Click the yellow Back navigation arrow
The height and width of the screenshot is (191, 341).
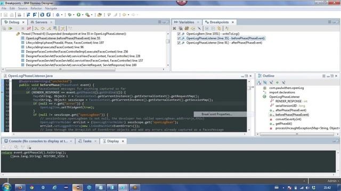coord(124,15)
